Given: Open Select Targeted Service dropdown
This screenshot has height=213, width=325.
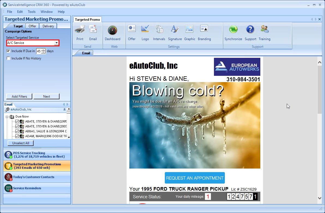Looking at the screenshot, I should tap(56, 43).
